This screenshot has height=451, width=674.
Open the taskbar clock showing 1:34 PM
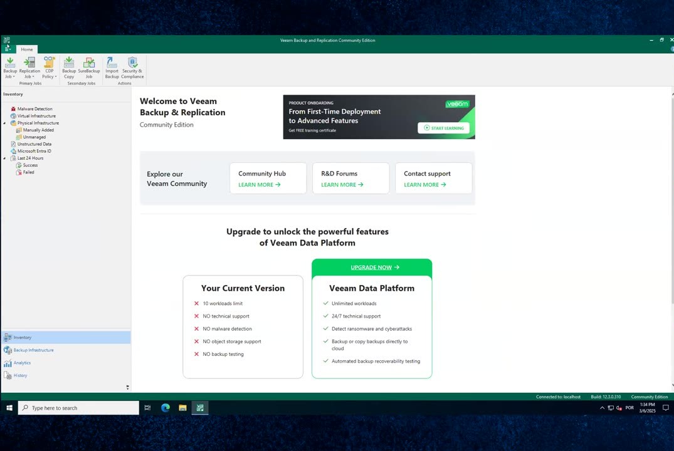click(x=647, y=408)
